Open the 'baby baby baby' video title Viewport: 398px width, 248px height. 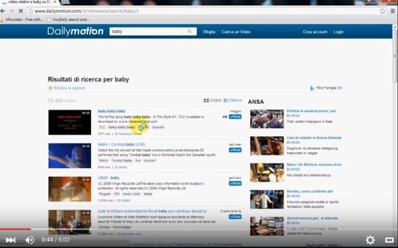111,111
